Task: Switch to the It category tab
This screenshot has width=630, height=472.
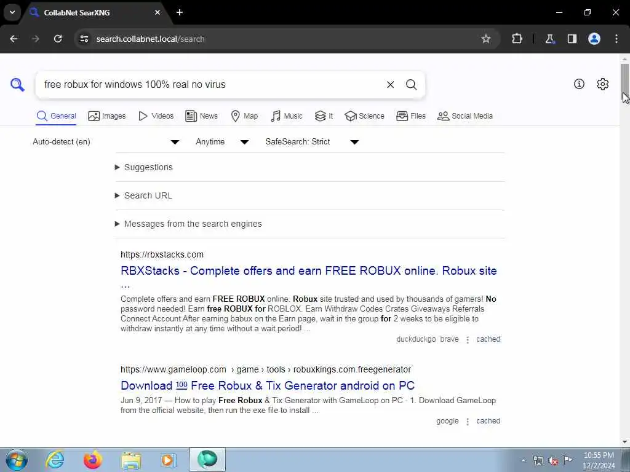Action: pyautogui.click(x=324, y=116)
